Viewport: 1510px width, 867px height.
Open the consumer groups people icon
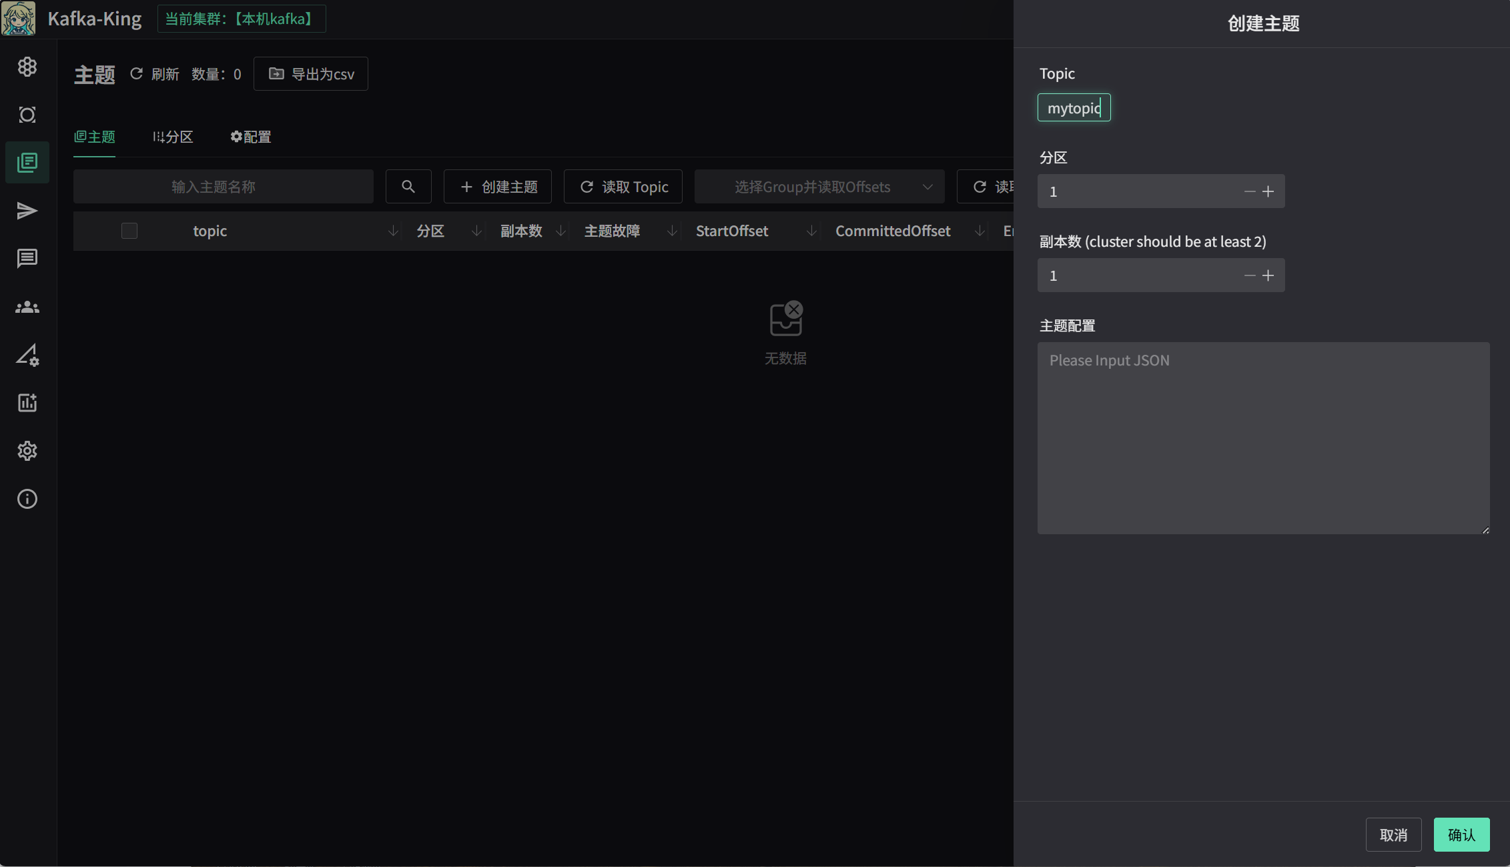point(27,307)
